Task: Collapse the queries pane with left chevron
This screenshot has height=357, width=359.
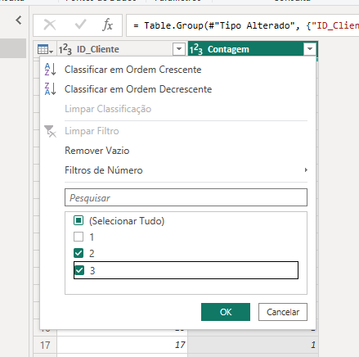Action: 19,20
